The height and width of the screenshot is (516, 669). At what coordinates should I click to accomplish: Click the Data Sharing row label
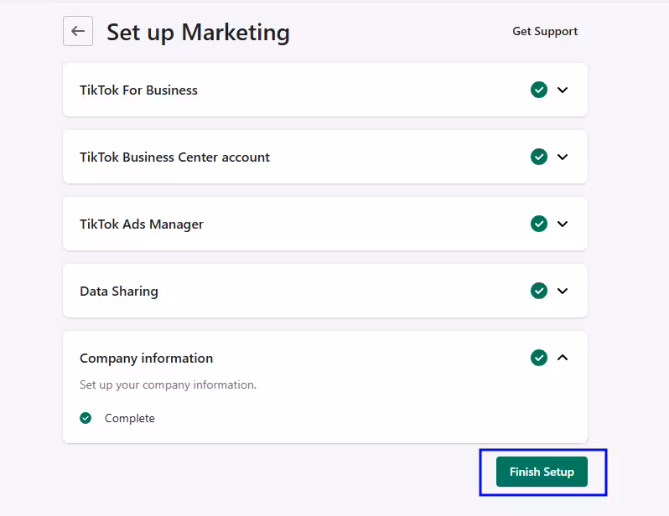tap(119, 291)
